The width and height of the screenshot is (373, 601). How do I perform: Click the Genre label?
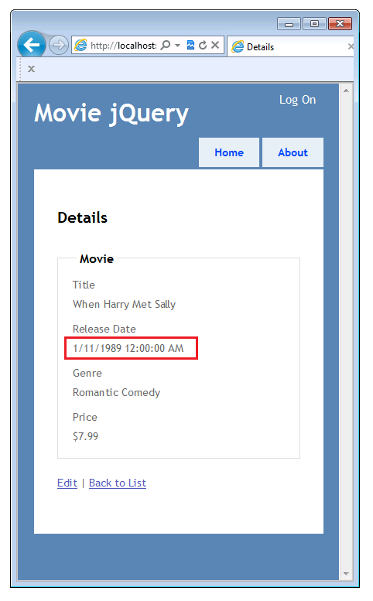(x=87, y=373)
